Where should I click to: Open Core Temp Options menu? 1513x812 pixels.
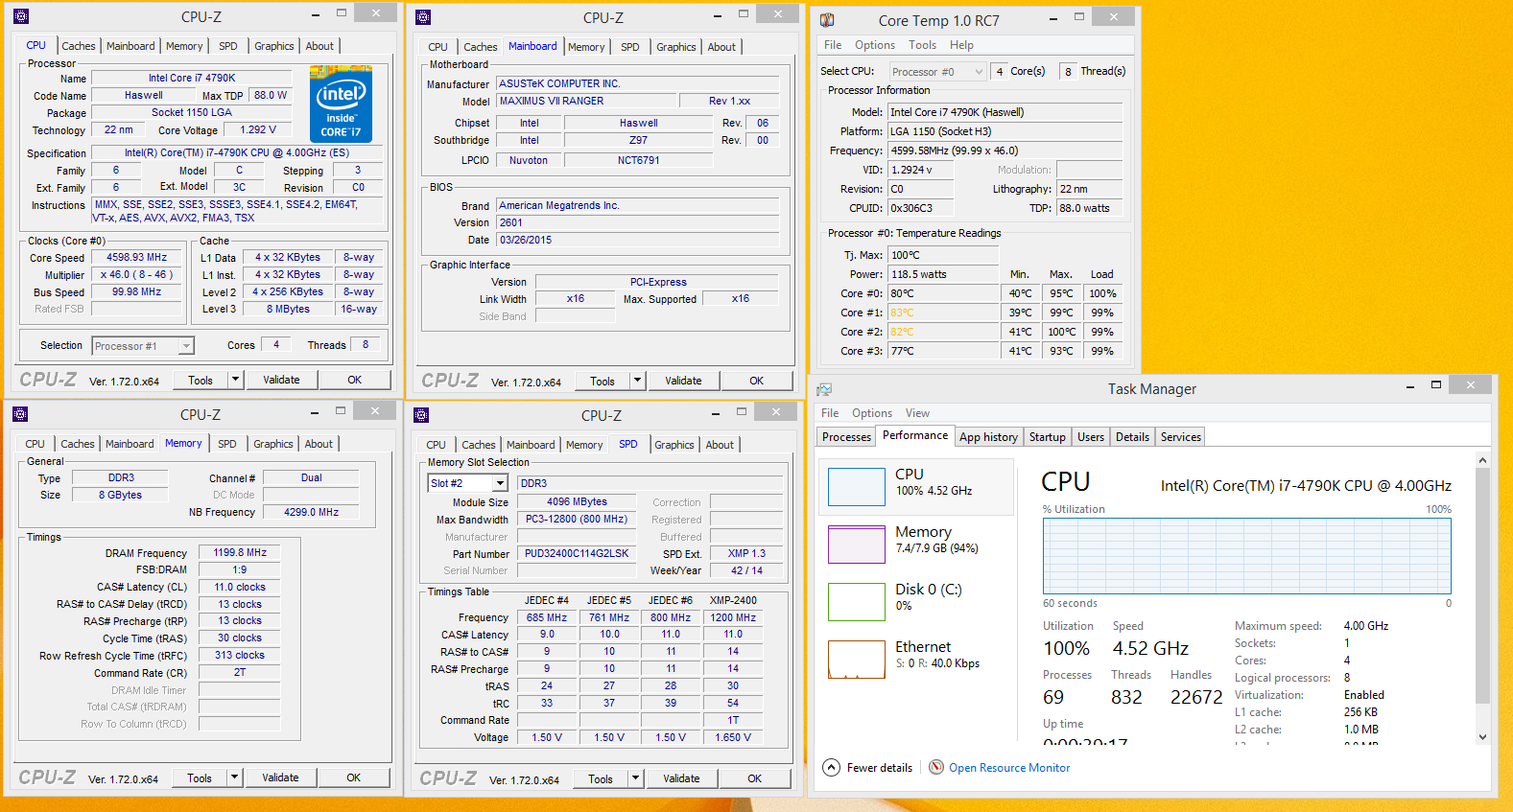[x=875, y=45]
